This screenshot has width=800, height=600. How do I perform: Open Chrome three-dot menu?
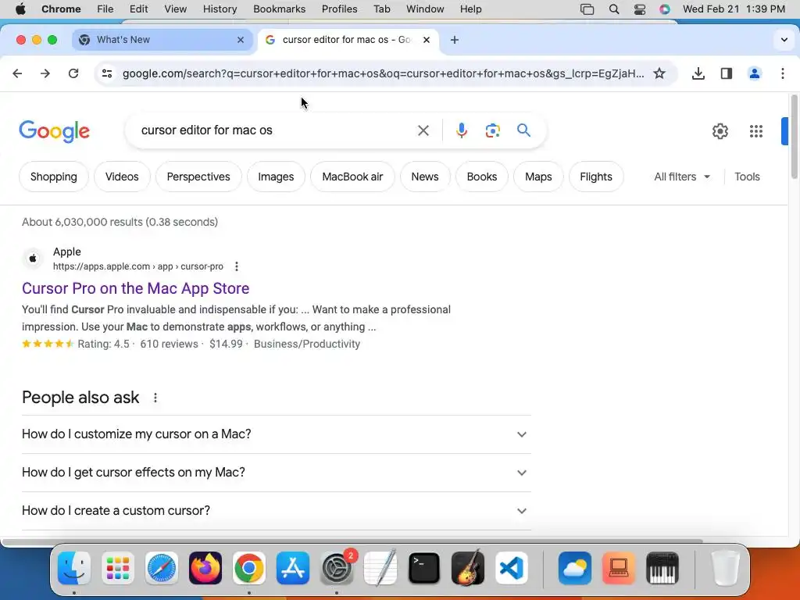pos(783,73)
